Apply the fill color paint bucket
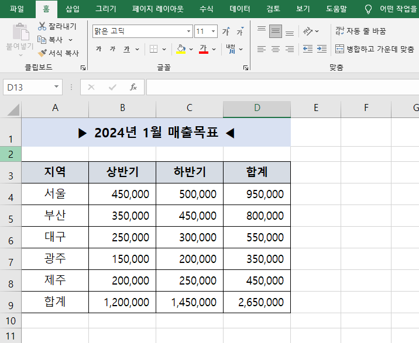 point(181,49)
